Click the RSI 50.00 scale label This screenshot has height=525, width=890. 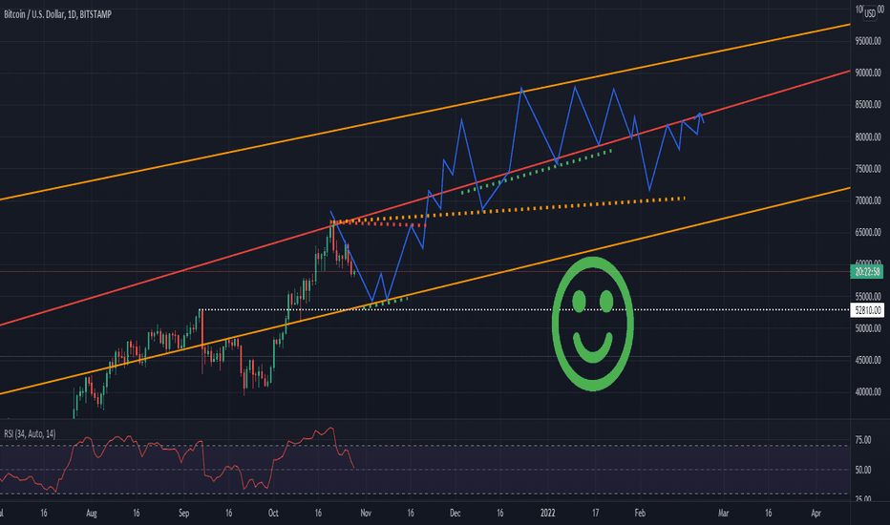pos(862,470)
